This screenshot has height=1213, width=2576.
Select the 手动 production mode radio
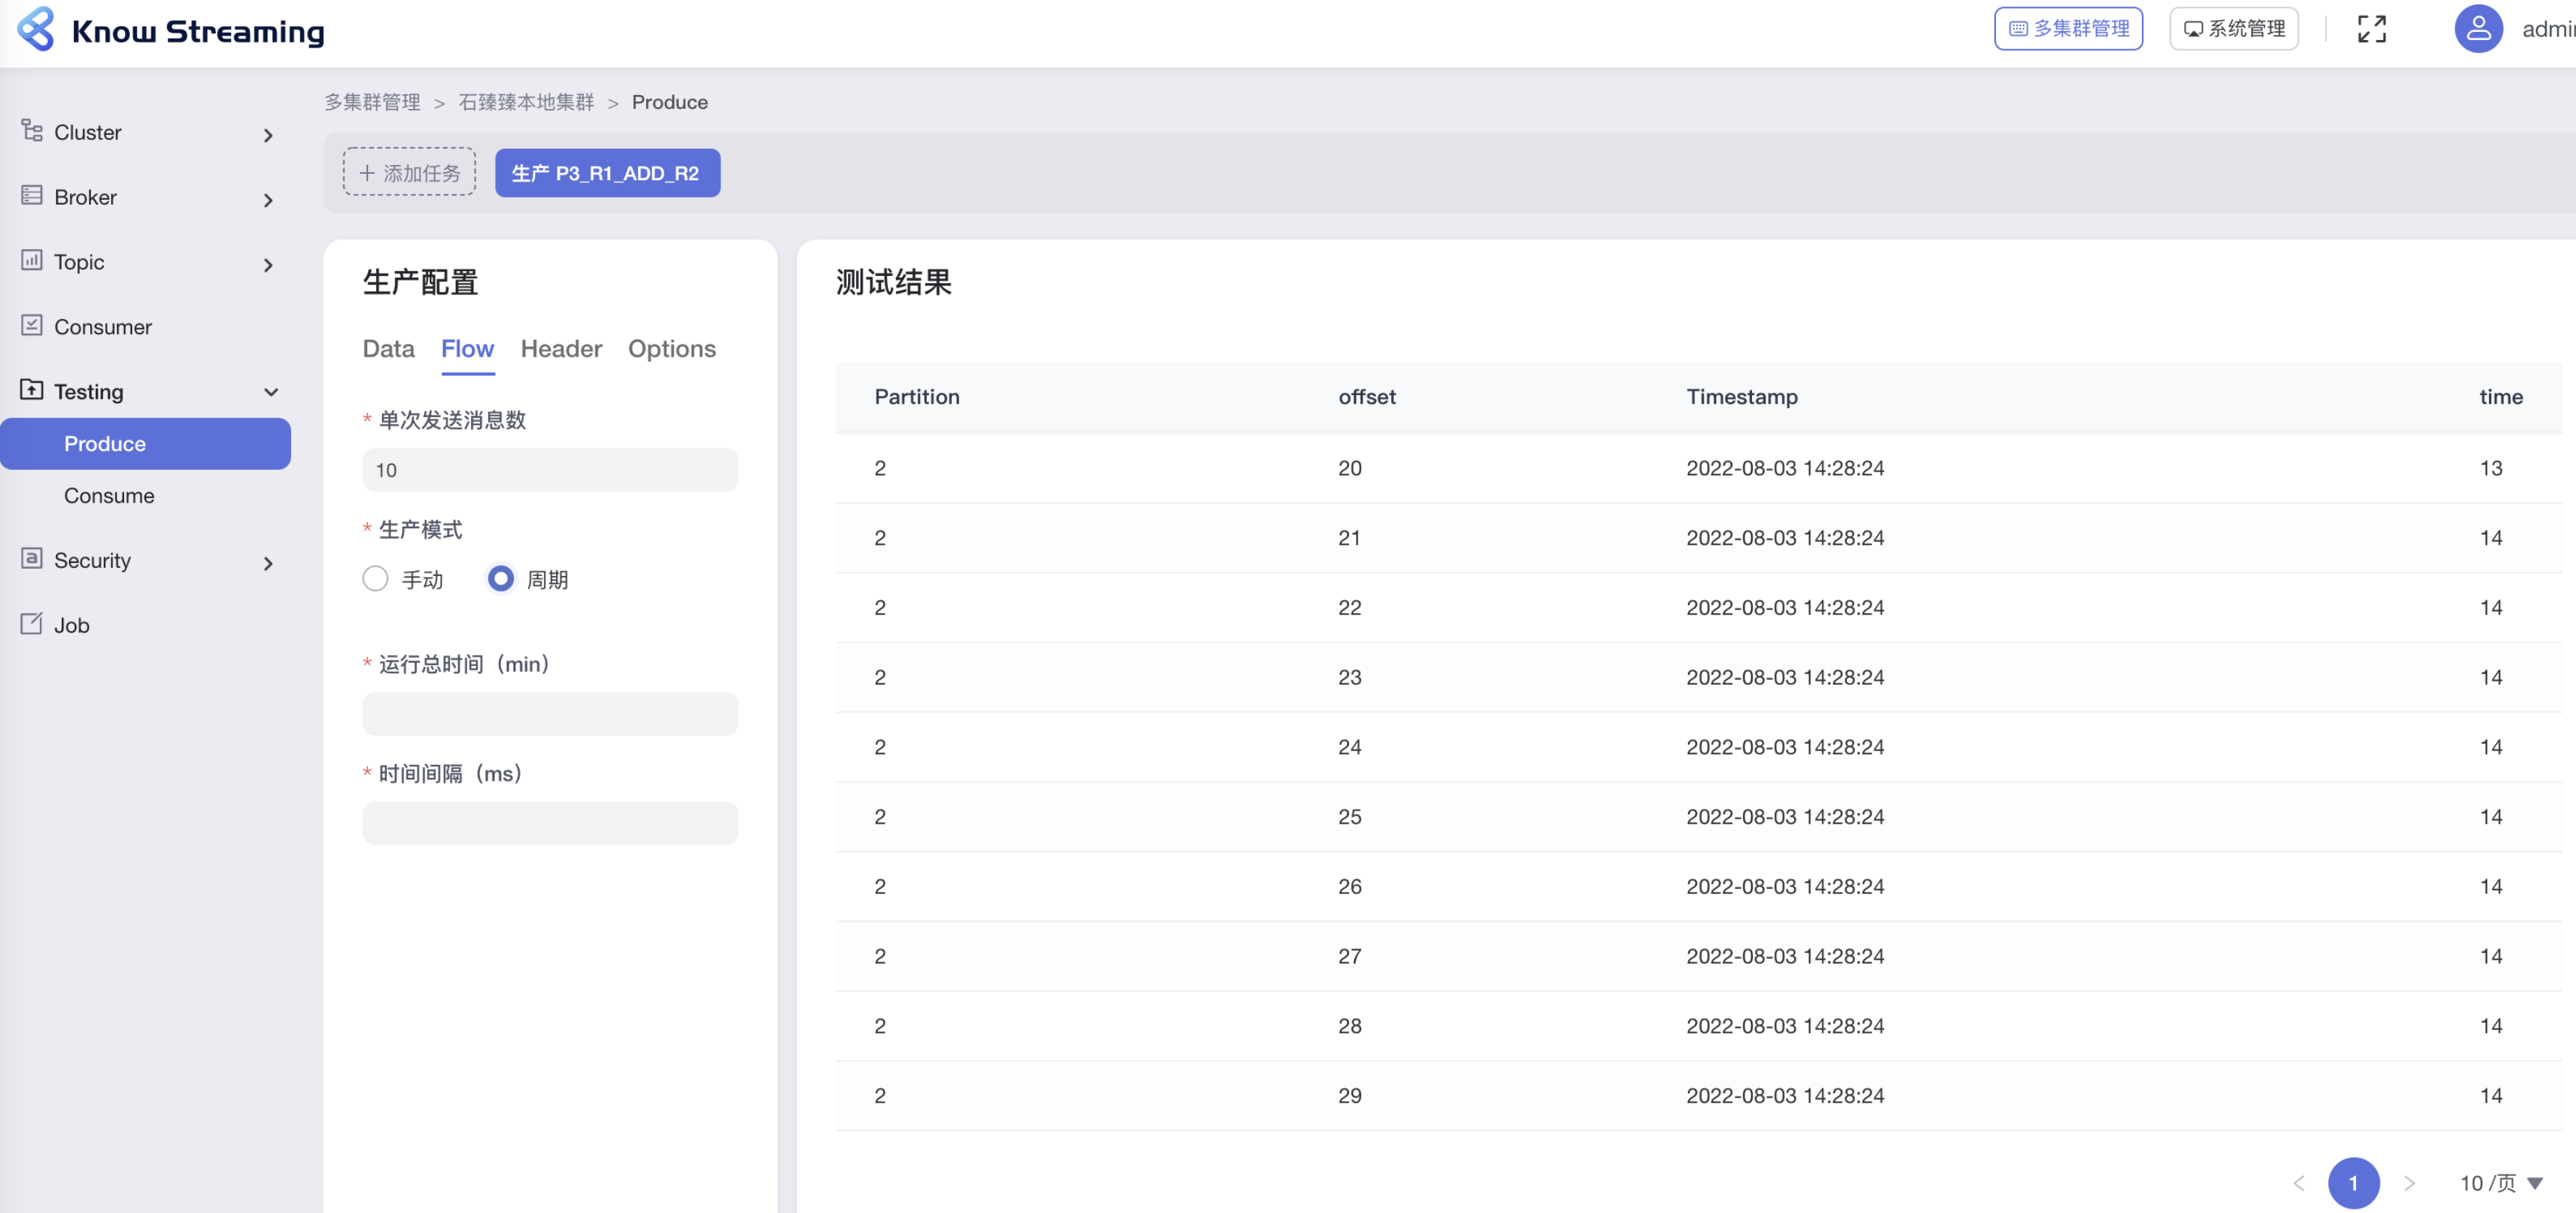coord(376,580)
